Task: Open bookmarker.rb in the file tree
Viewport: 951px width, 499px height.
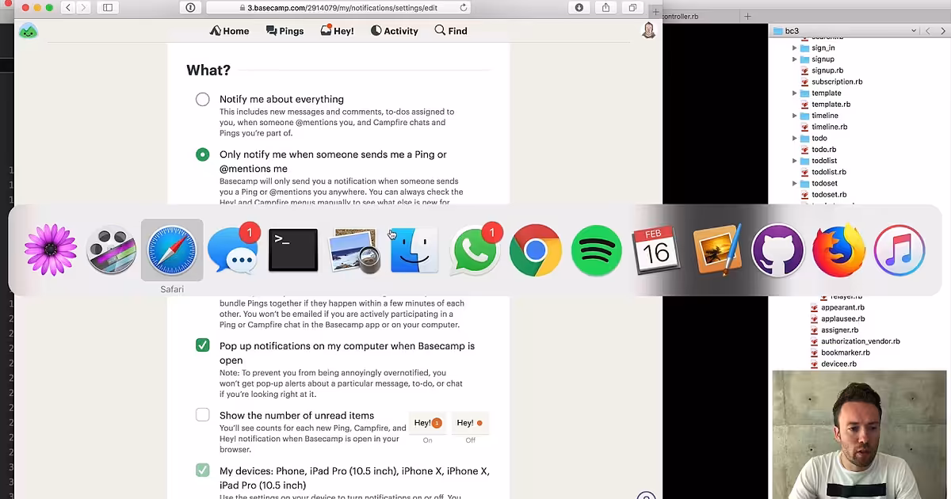Action: [845, 353]
